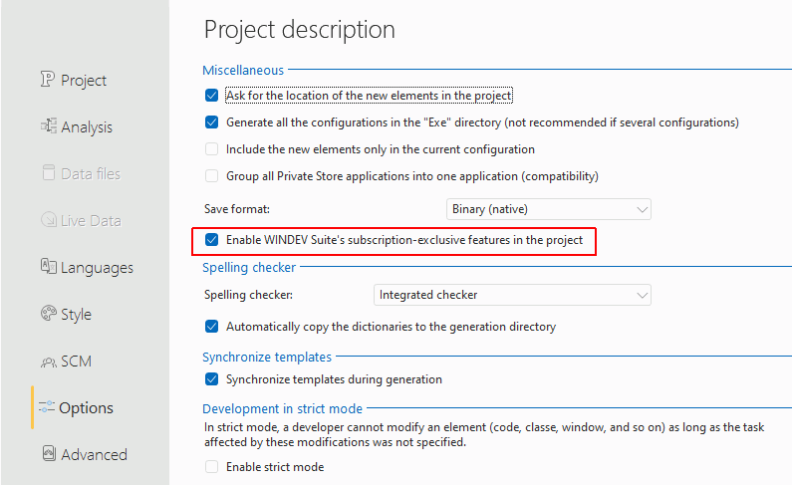
Task: Click the Advanced sidebar icon
Action: pos(48,454)
